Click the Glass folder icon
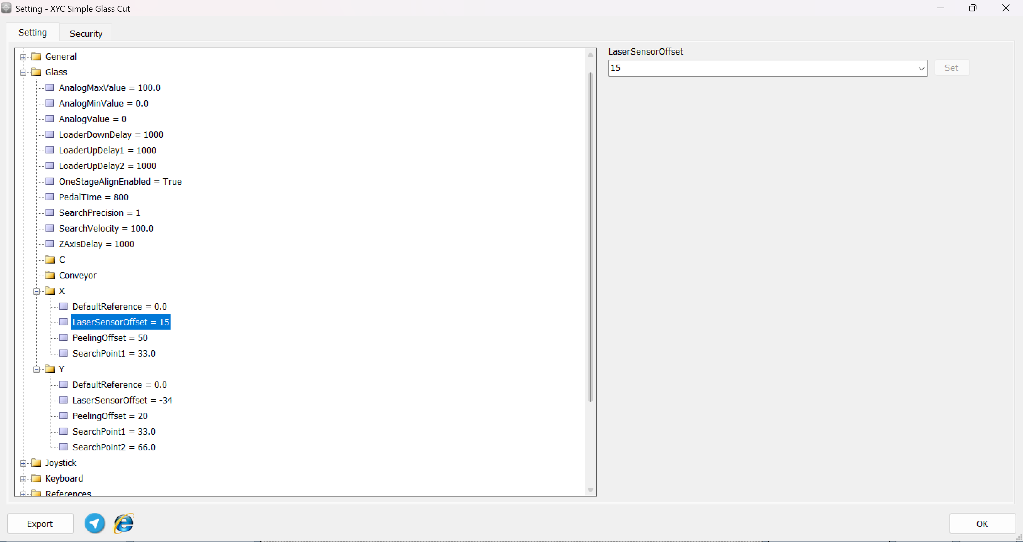The height and width of the screenshot is (542, 1023). pyautogui.click(x=36, y=72)
